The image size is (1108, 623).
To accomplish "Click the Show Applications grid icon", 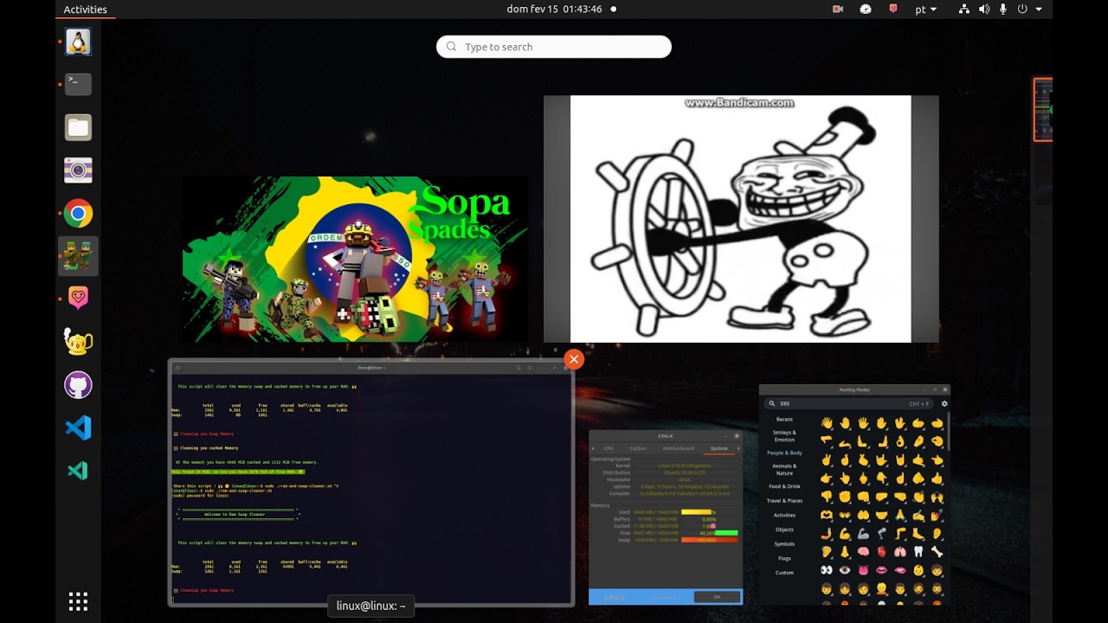I will click(78, 601).
